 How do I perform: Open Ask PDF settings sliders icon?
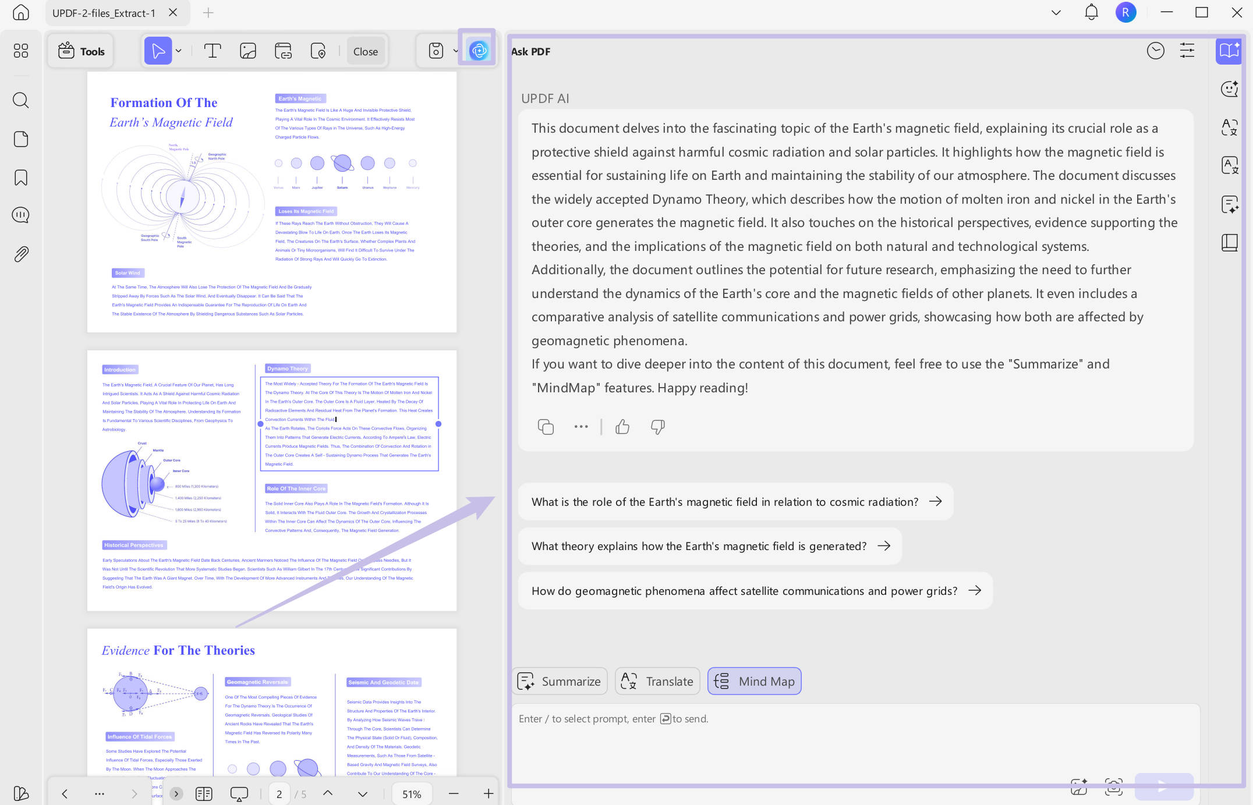(x=1187, y=51)
